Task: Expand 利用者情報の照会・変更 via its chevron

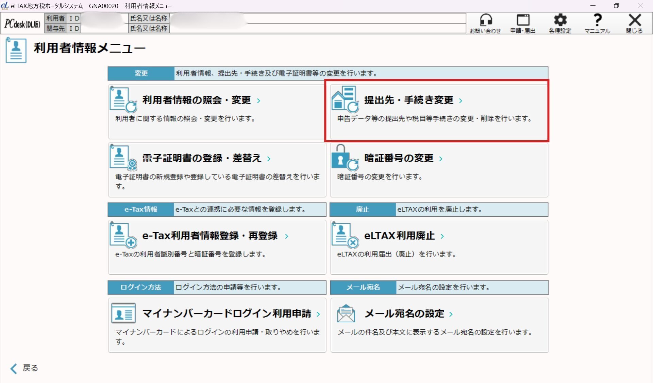Action: click(258, 100)
